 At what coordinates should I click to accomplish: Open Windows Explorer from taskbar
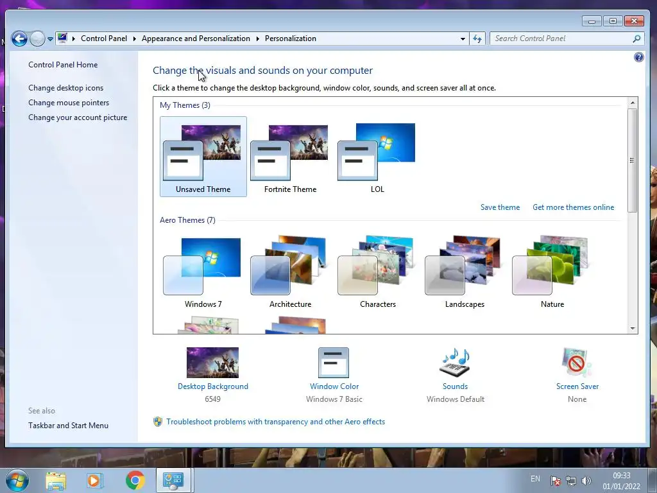pyautogui.click(x=56, y=480)
